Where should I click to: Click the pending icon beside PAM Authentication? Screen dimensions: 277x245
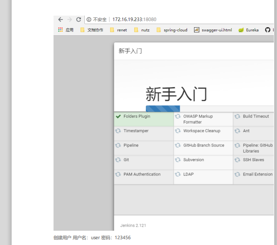118,174
